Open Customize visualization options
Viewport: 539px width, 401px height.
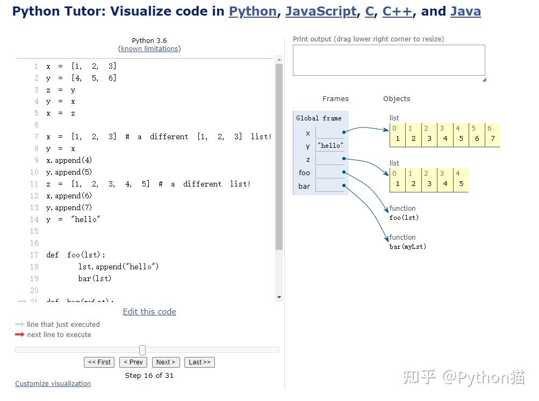point(52,383)
